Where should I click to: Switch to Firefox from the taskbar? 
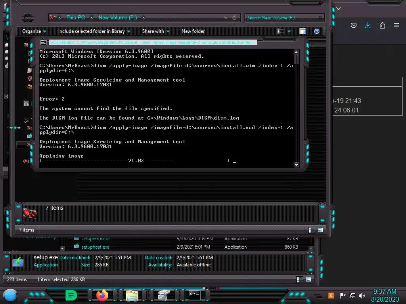pos(102,295)
